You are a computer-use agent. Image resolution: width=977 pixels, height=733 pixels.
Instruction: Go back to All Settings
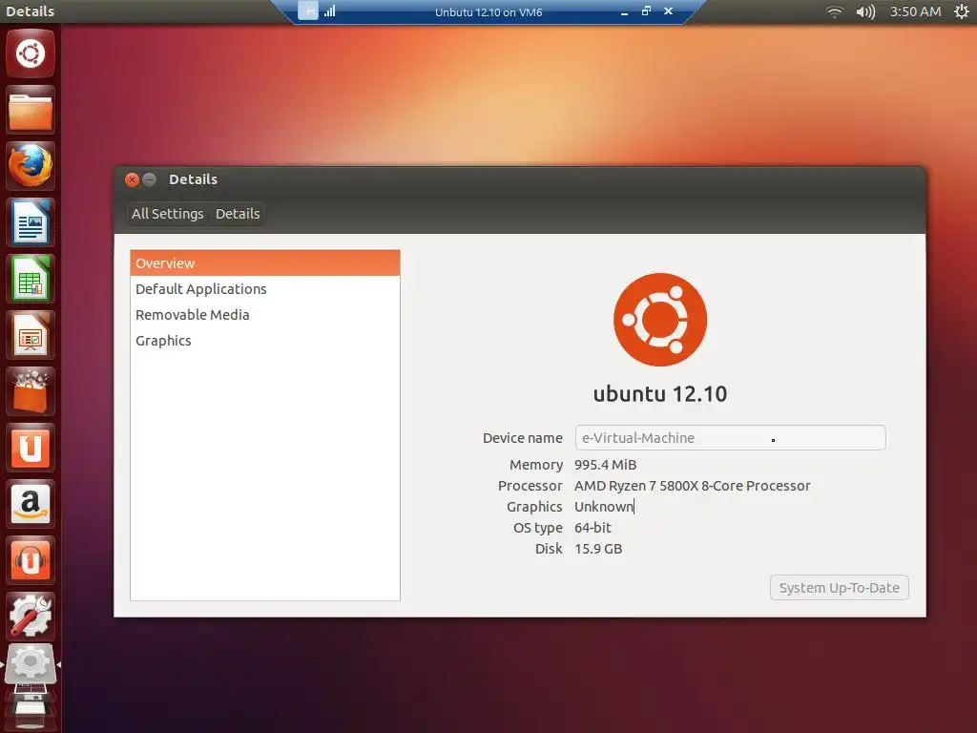[x=168, y=214]
